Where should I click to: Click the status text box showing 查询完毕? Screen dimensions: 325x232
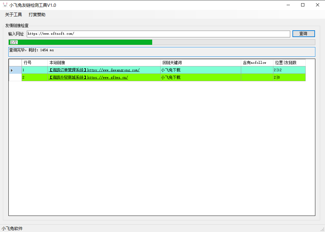pyautogui.click(x=162, y=52)
